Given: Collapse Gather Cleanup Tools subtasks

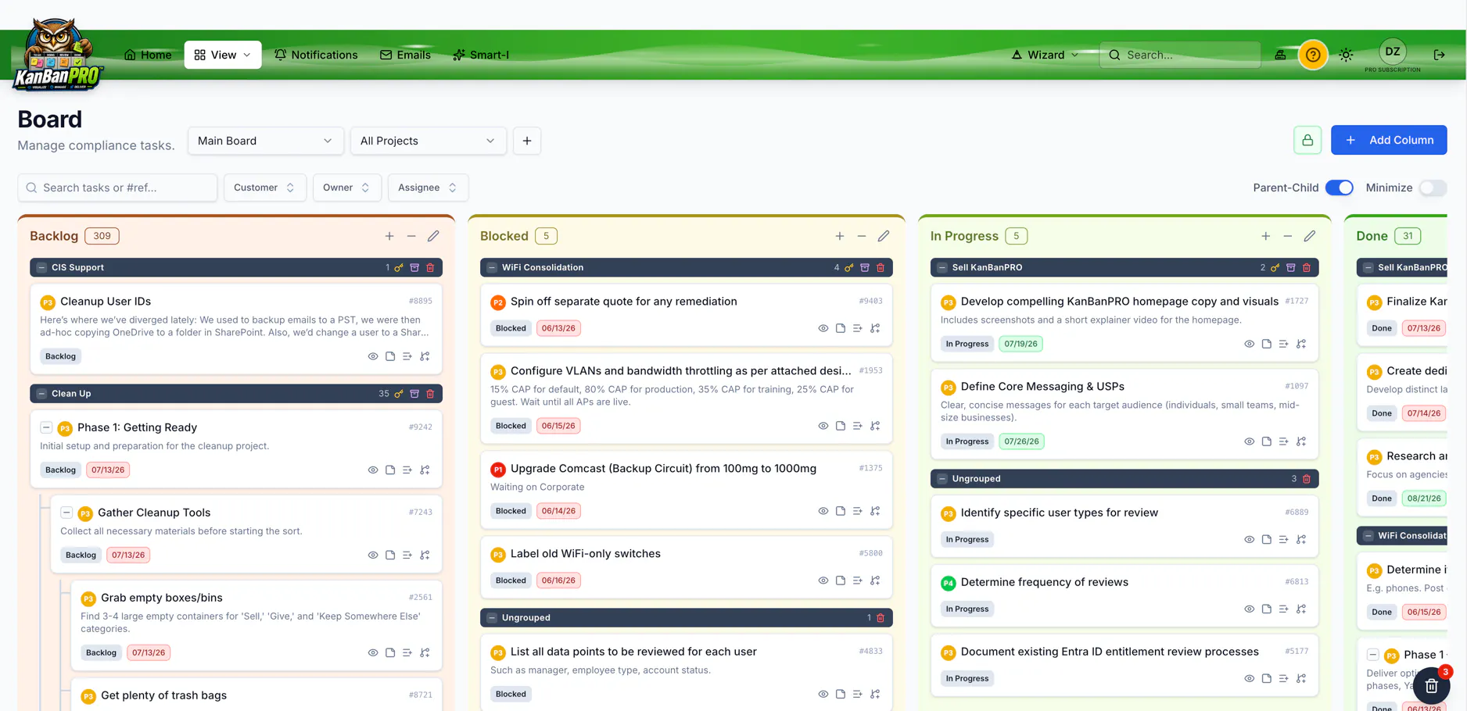Looking at the screenshot, I should click(66, 513).
